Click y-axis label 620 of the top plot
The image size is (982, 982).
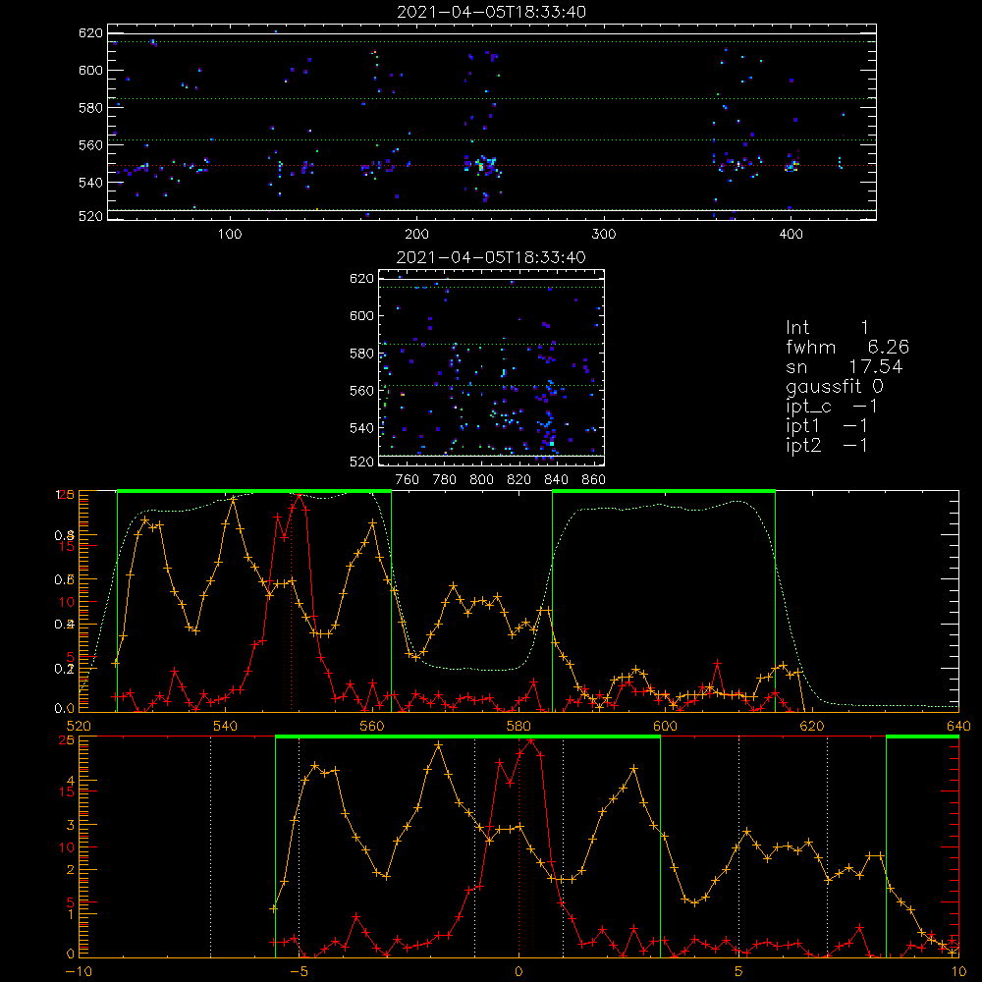tap(90, 33)
